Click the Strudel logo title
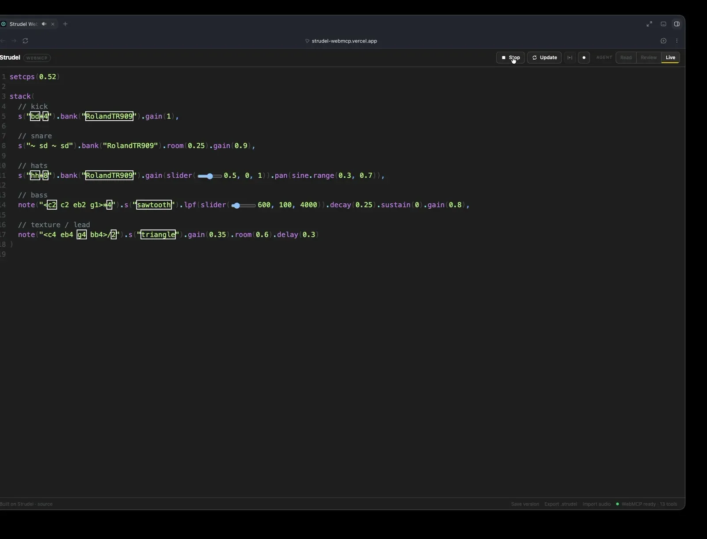This screenshot has width=707, height=539. pos(10,57)
